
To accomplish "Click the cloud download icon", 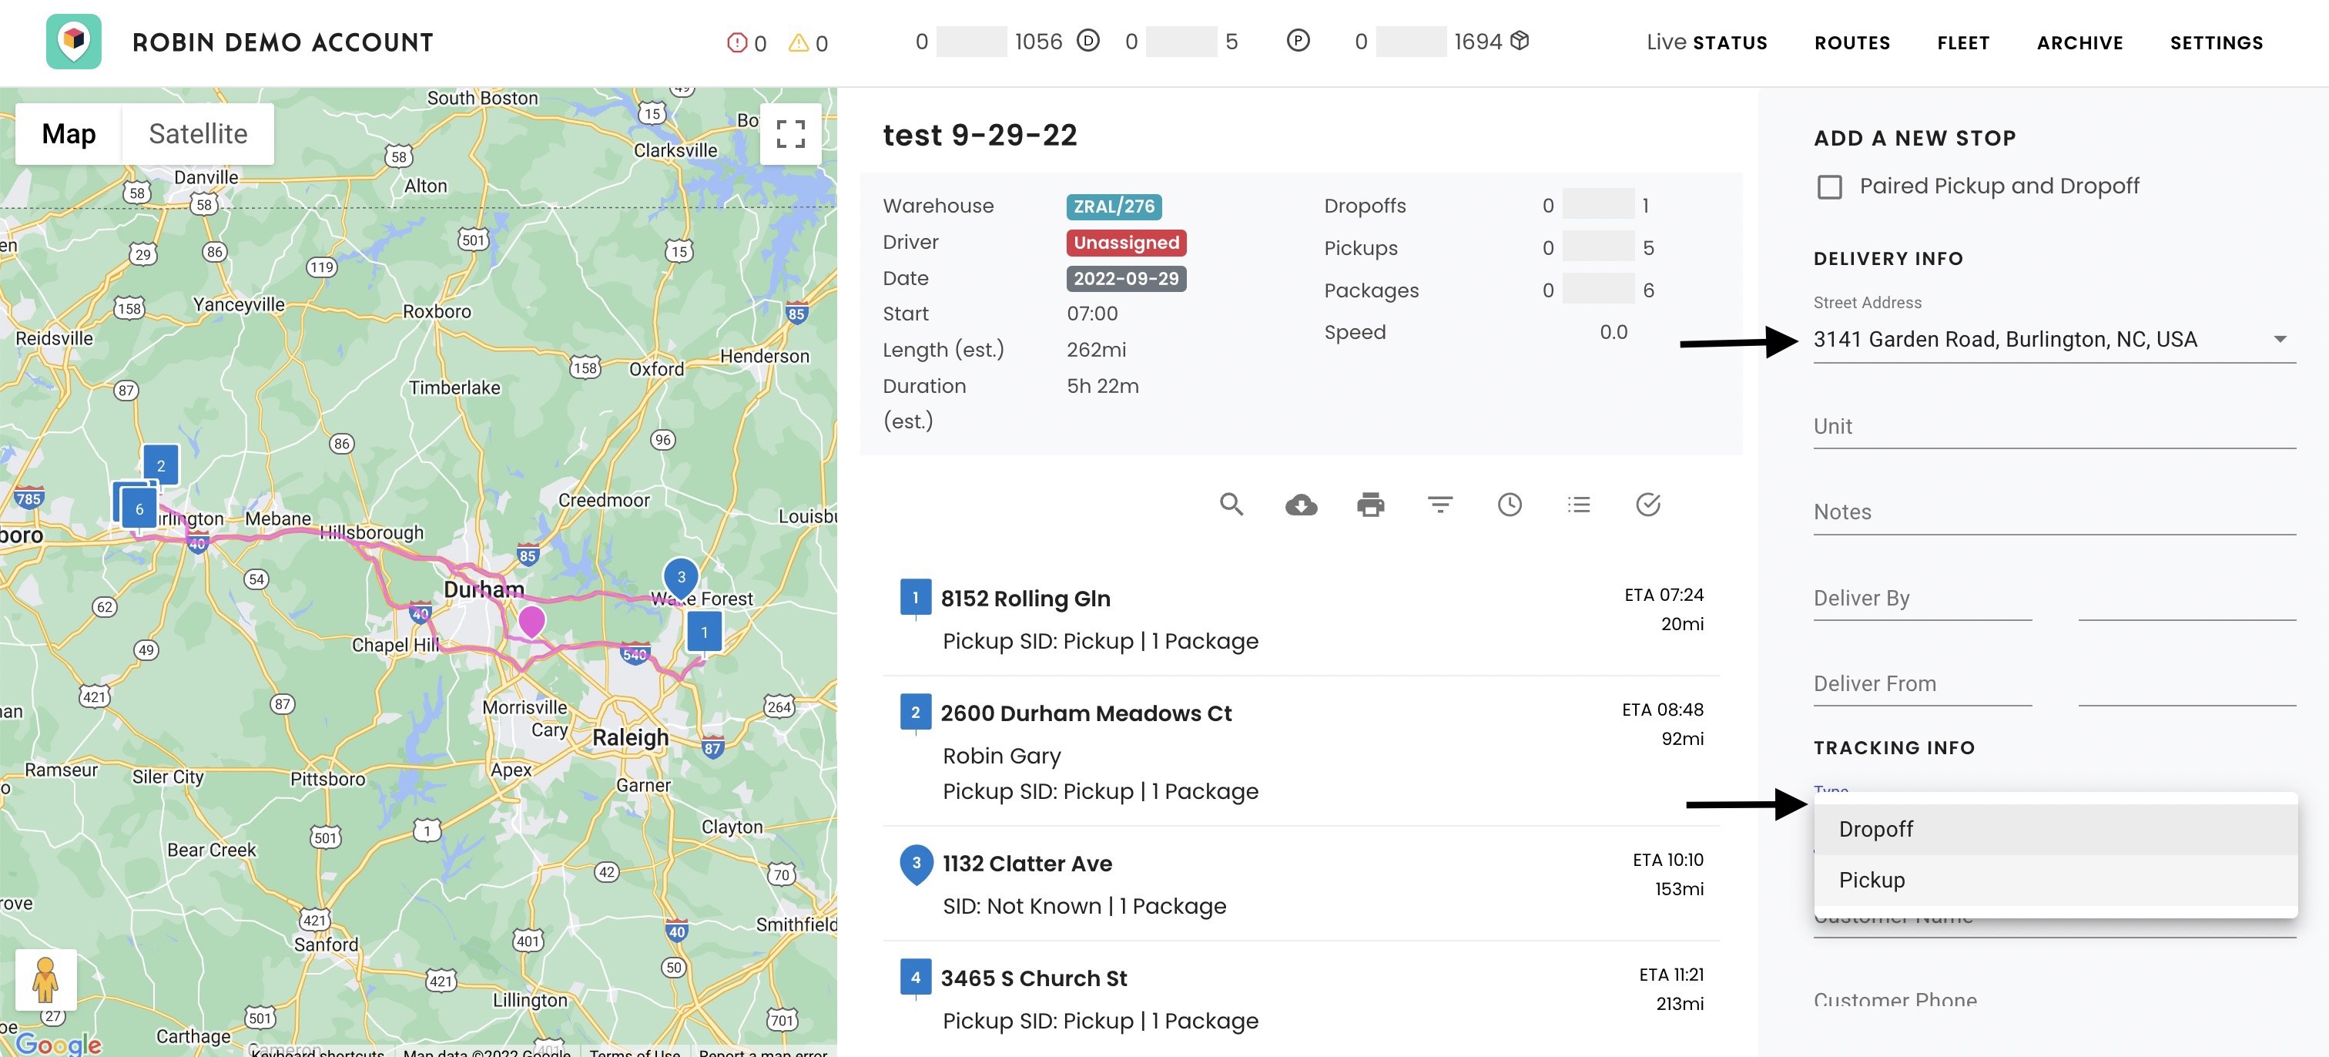I will pos(1300,505).
